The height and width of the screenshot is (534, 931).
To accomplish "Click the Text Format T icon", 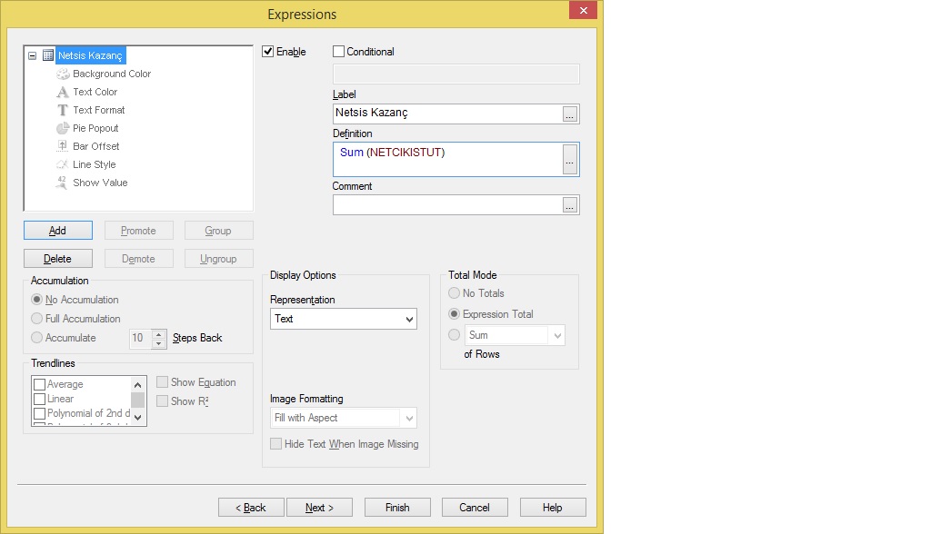I will (x=63, y=110).
